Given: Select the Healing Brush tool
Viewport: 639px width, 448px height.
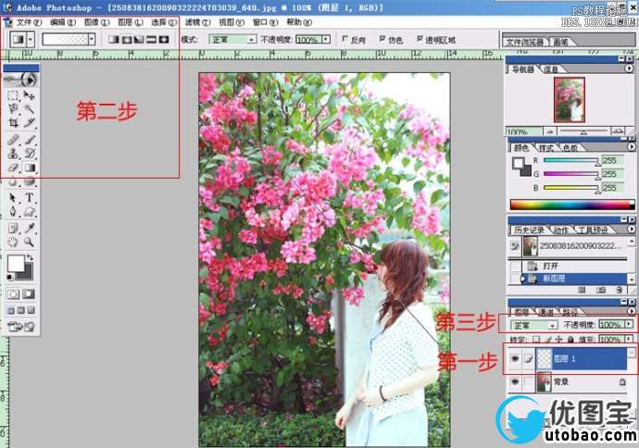Looking at the screenshot, I should [x=13, y=140].
